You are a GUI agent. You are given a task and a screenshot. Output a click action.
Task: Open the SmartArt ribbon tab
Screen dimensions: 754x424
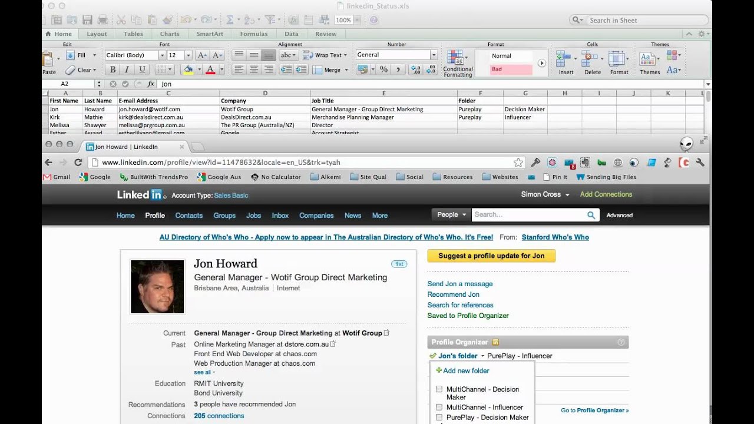(x=210, y=34)
